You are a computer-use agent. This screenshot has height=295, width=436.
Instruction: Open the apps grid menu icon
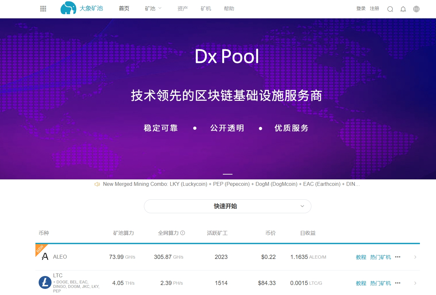[43, 9]
